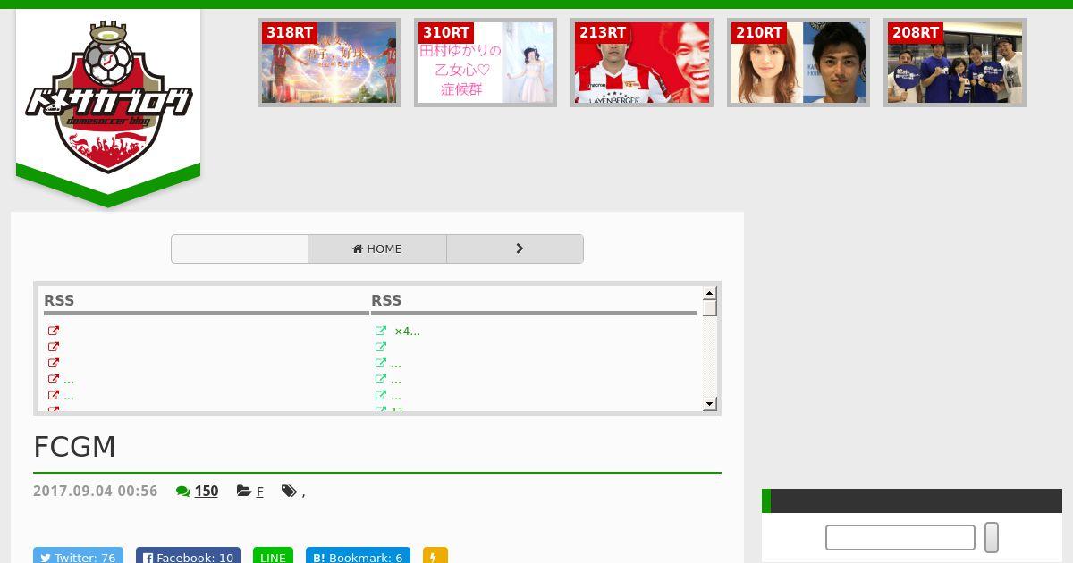Click the blank previous-article navigation button

click(x=240, y=248)
